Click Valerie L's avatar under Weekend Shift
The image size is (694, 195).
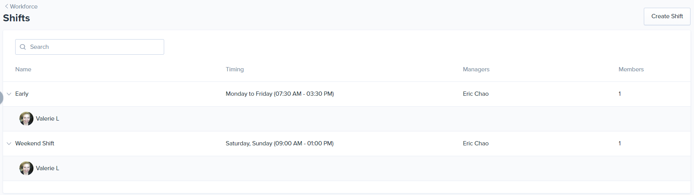(x=26, y=168)
